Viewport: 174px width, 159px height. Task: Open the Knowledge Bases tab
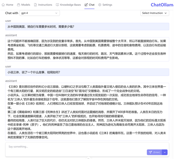(x=68, y=5)
